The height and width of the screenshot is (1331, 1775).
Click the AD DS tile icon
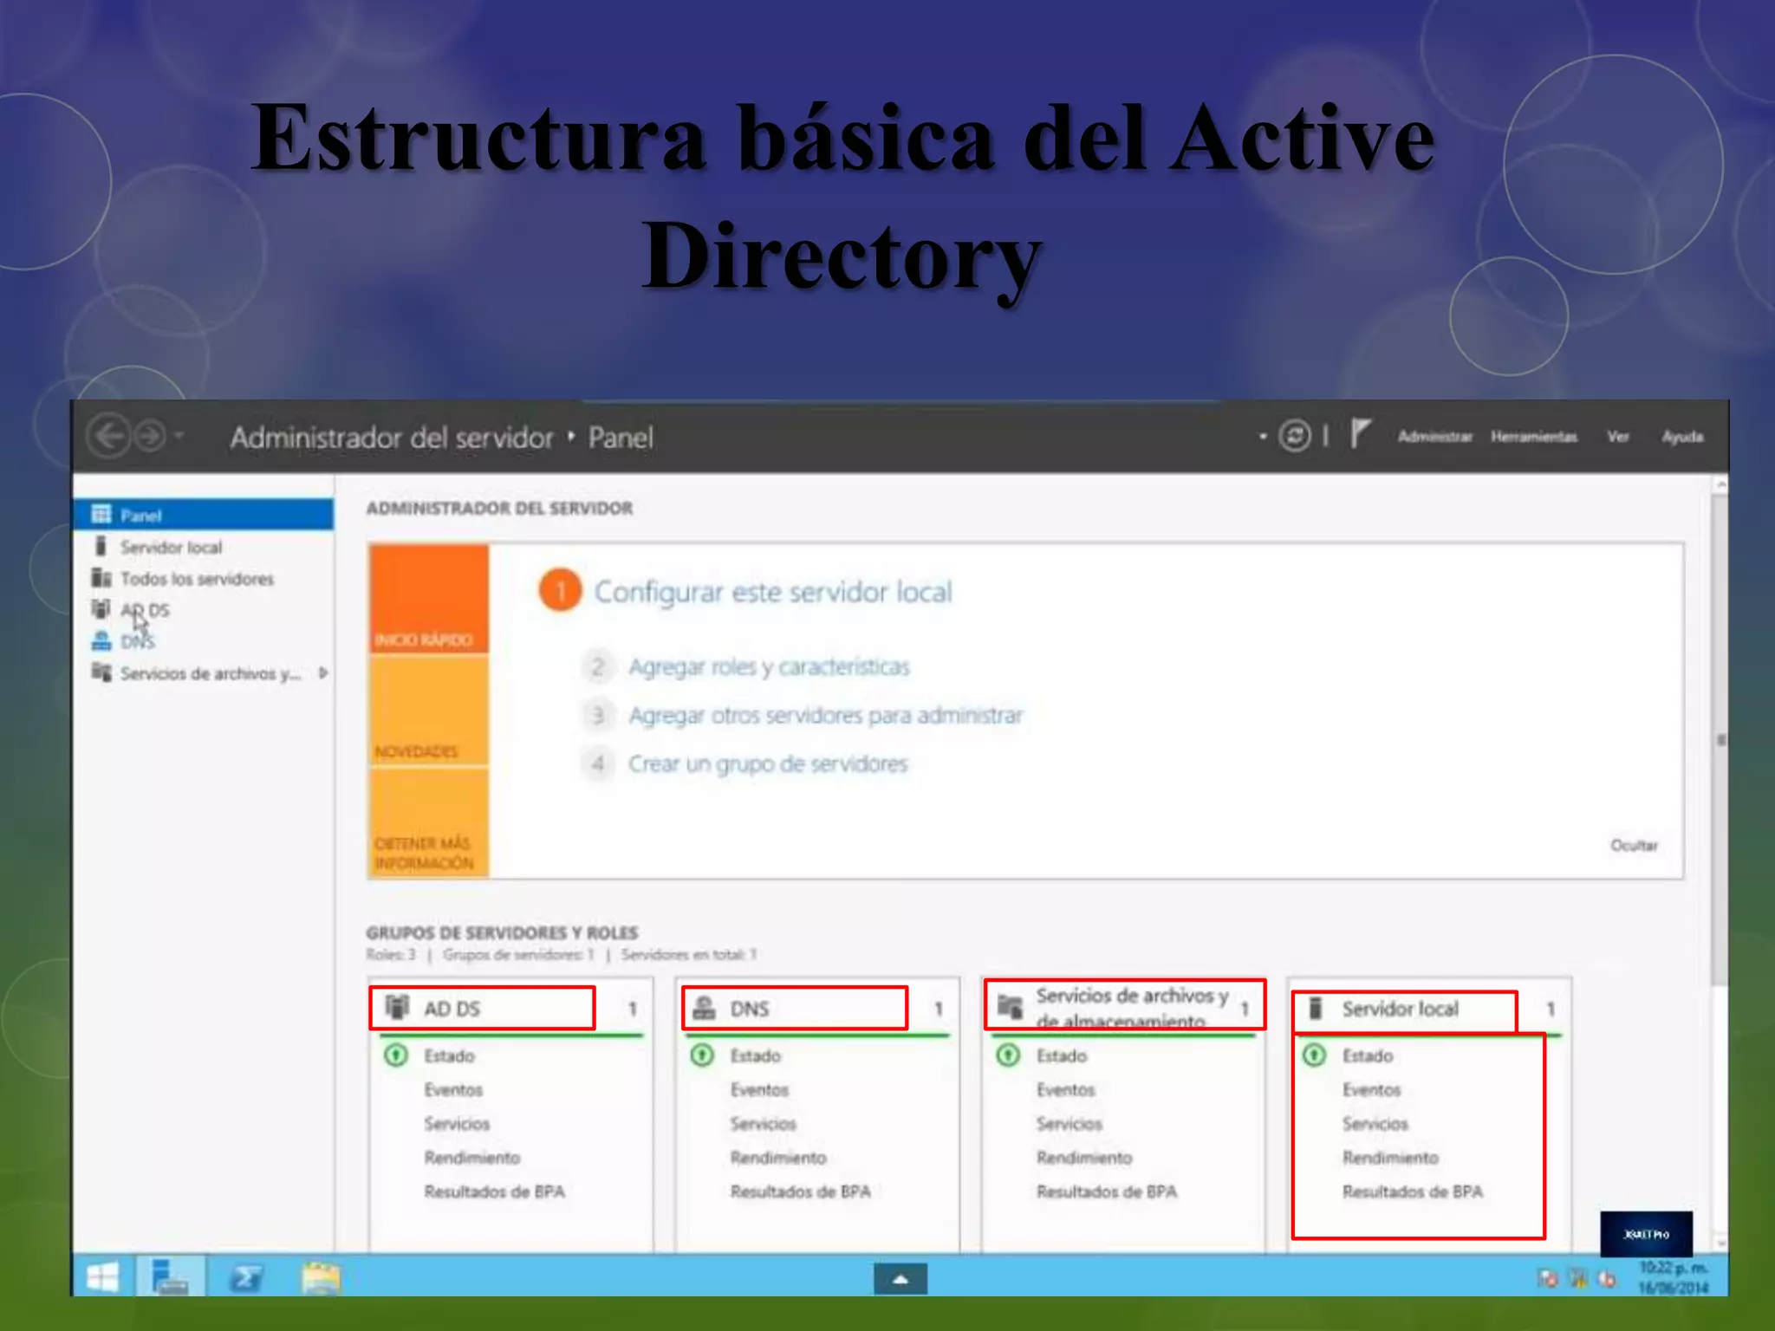pos(397,1007)
